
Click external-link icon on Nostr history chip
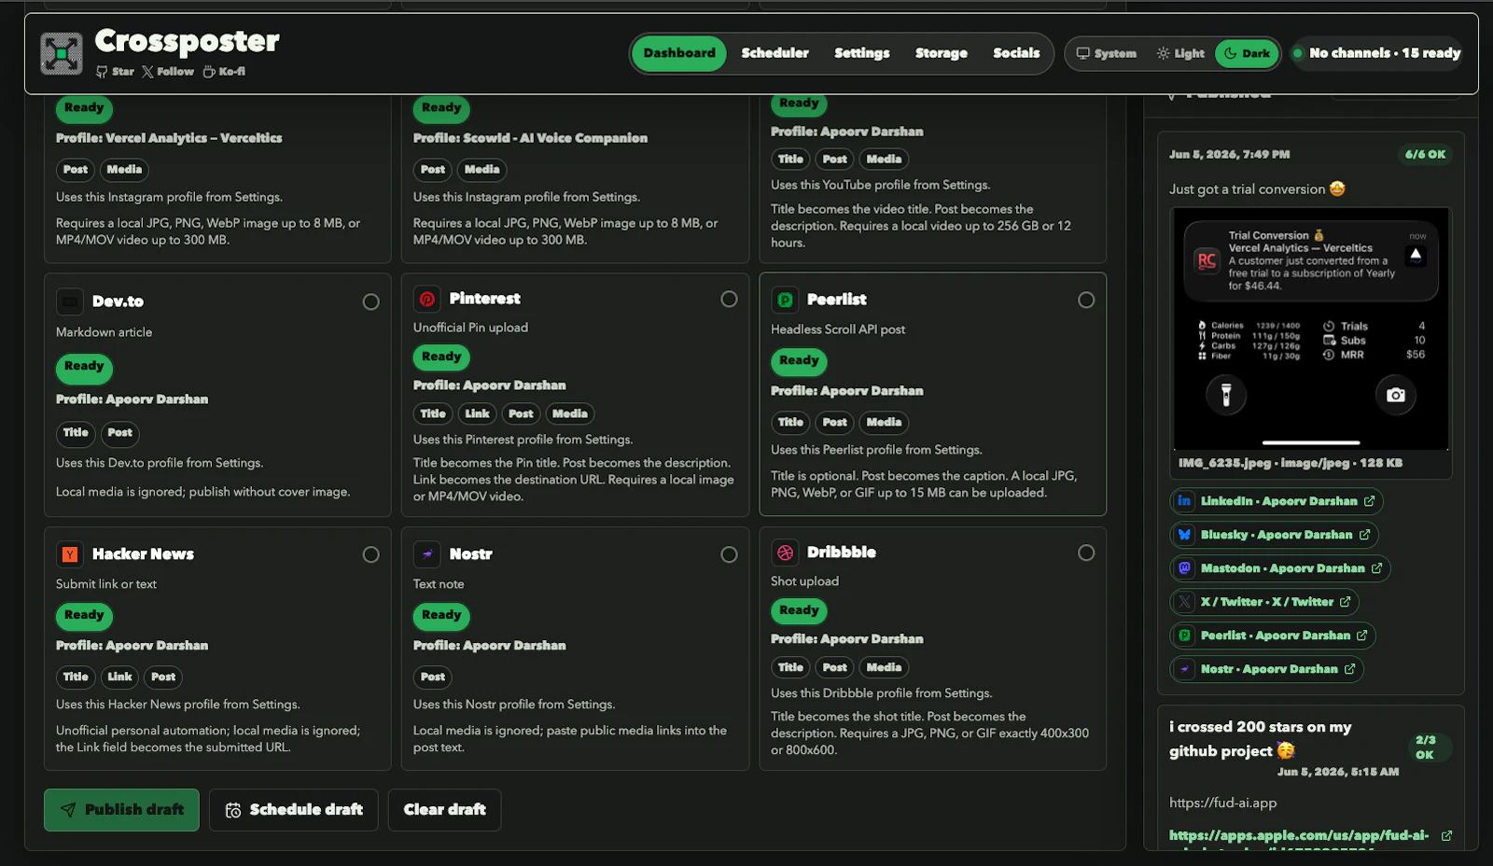(x=1349, y=669)
